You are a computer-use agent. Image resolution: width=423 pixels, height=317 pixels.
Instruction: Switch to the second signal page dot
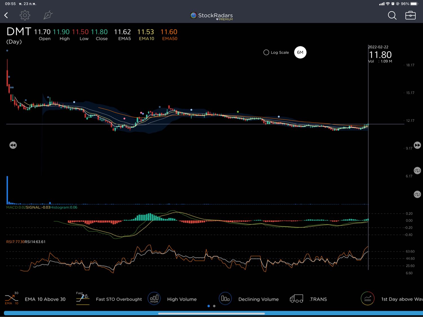tap(214, 306)
